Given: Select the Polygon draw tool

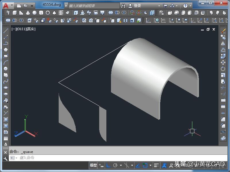Looking at the screenshot, I should pyautogui.click(x=6, y=50).
